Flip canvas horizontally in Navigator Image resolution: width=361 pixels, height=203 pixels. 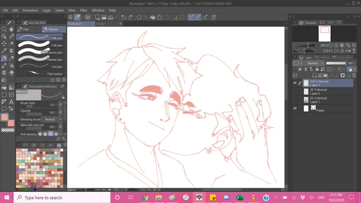[348, 51]
